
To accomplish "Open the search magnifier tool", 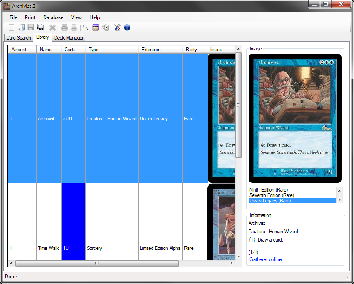I will (x=86, y=27).
